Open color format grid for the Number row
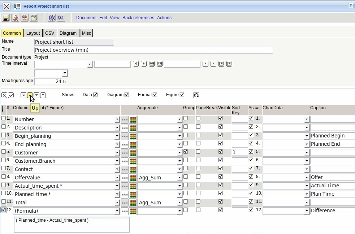Viewport: 355px width, 234px height. point(133,119)
